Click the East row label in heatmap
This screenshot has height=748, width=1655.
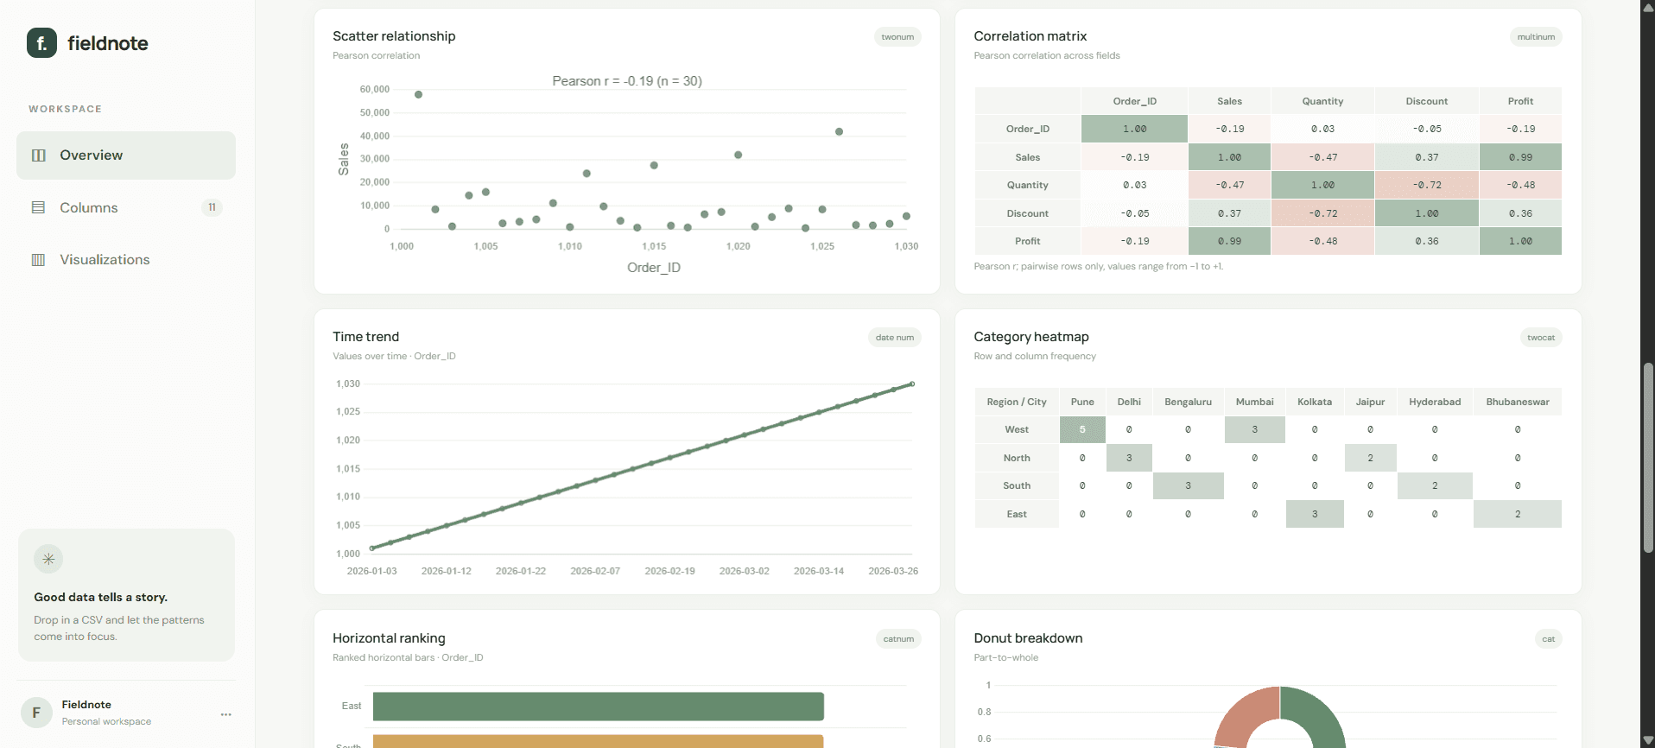1017,514
